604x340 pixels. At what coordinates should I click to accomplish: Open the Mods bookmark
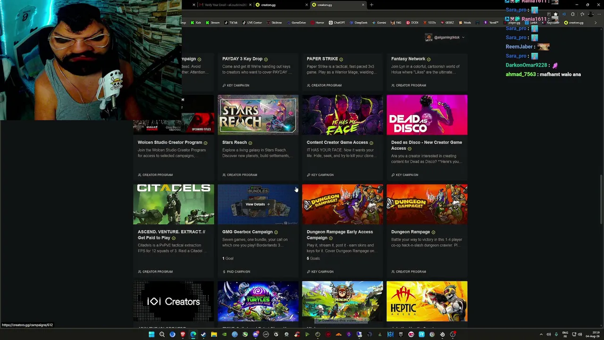pos(465,23)
